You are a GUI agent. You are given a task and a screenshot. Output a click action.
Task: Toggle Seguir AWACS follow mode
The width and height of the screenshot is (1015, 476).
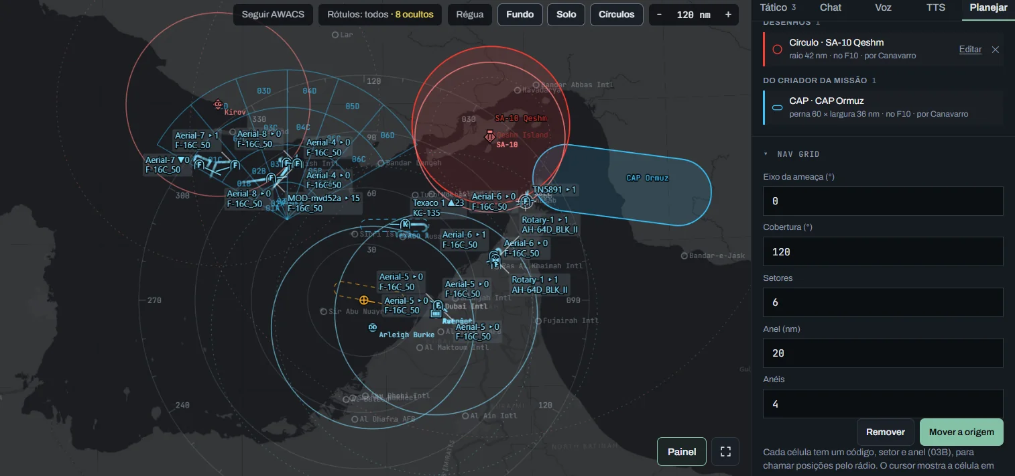tap(273, 15)
